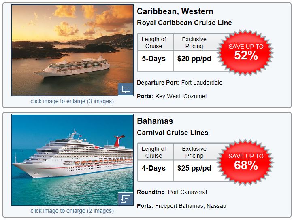Click the Save up to 52% badge

pos(246,53)
